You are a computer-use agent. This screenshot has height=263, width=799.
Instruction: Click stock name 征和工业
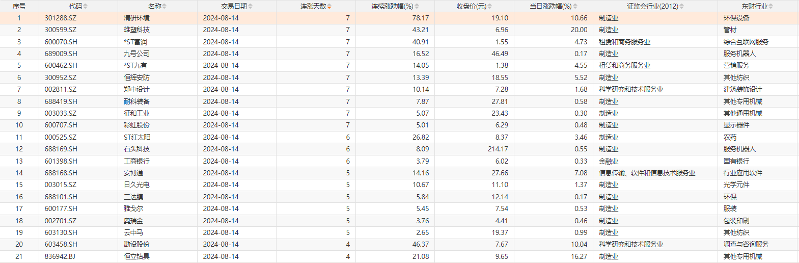(136, 113)
